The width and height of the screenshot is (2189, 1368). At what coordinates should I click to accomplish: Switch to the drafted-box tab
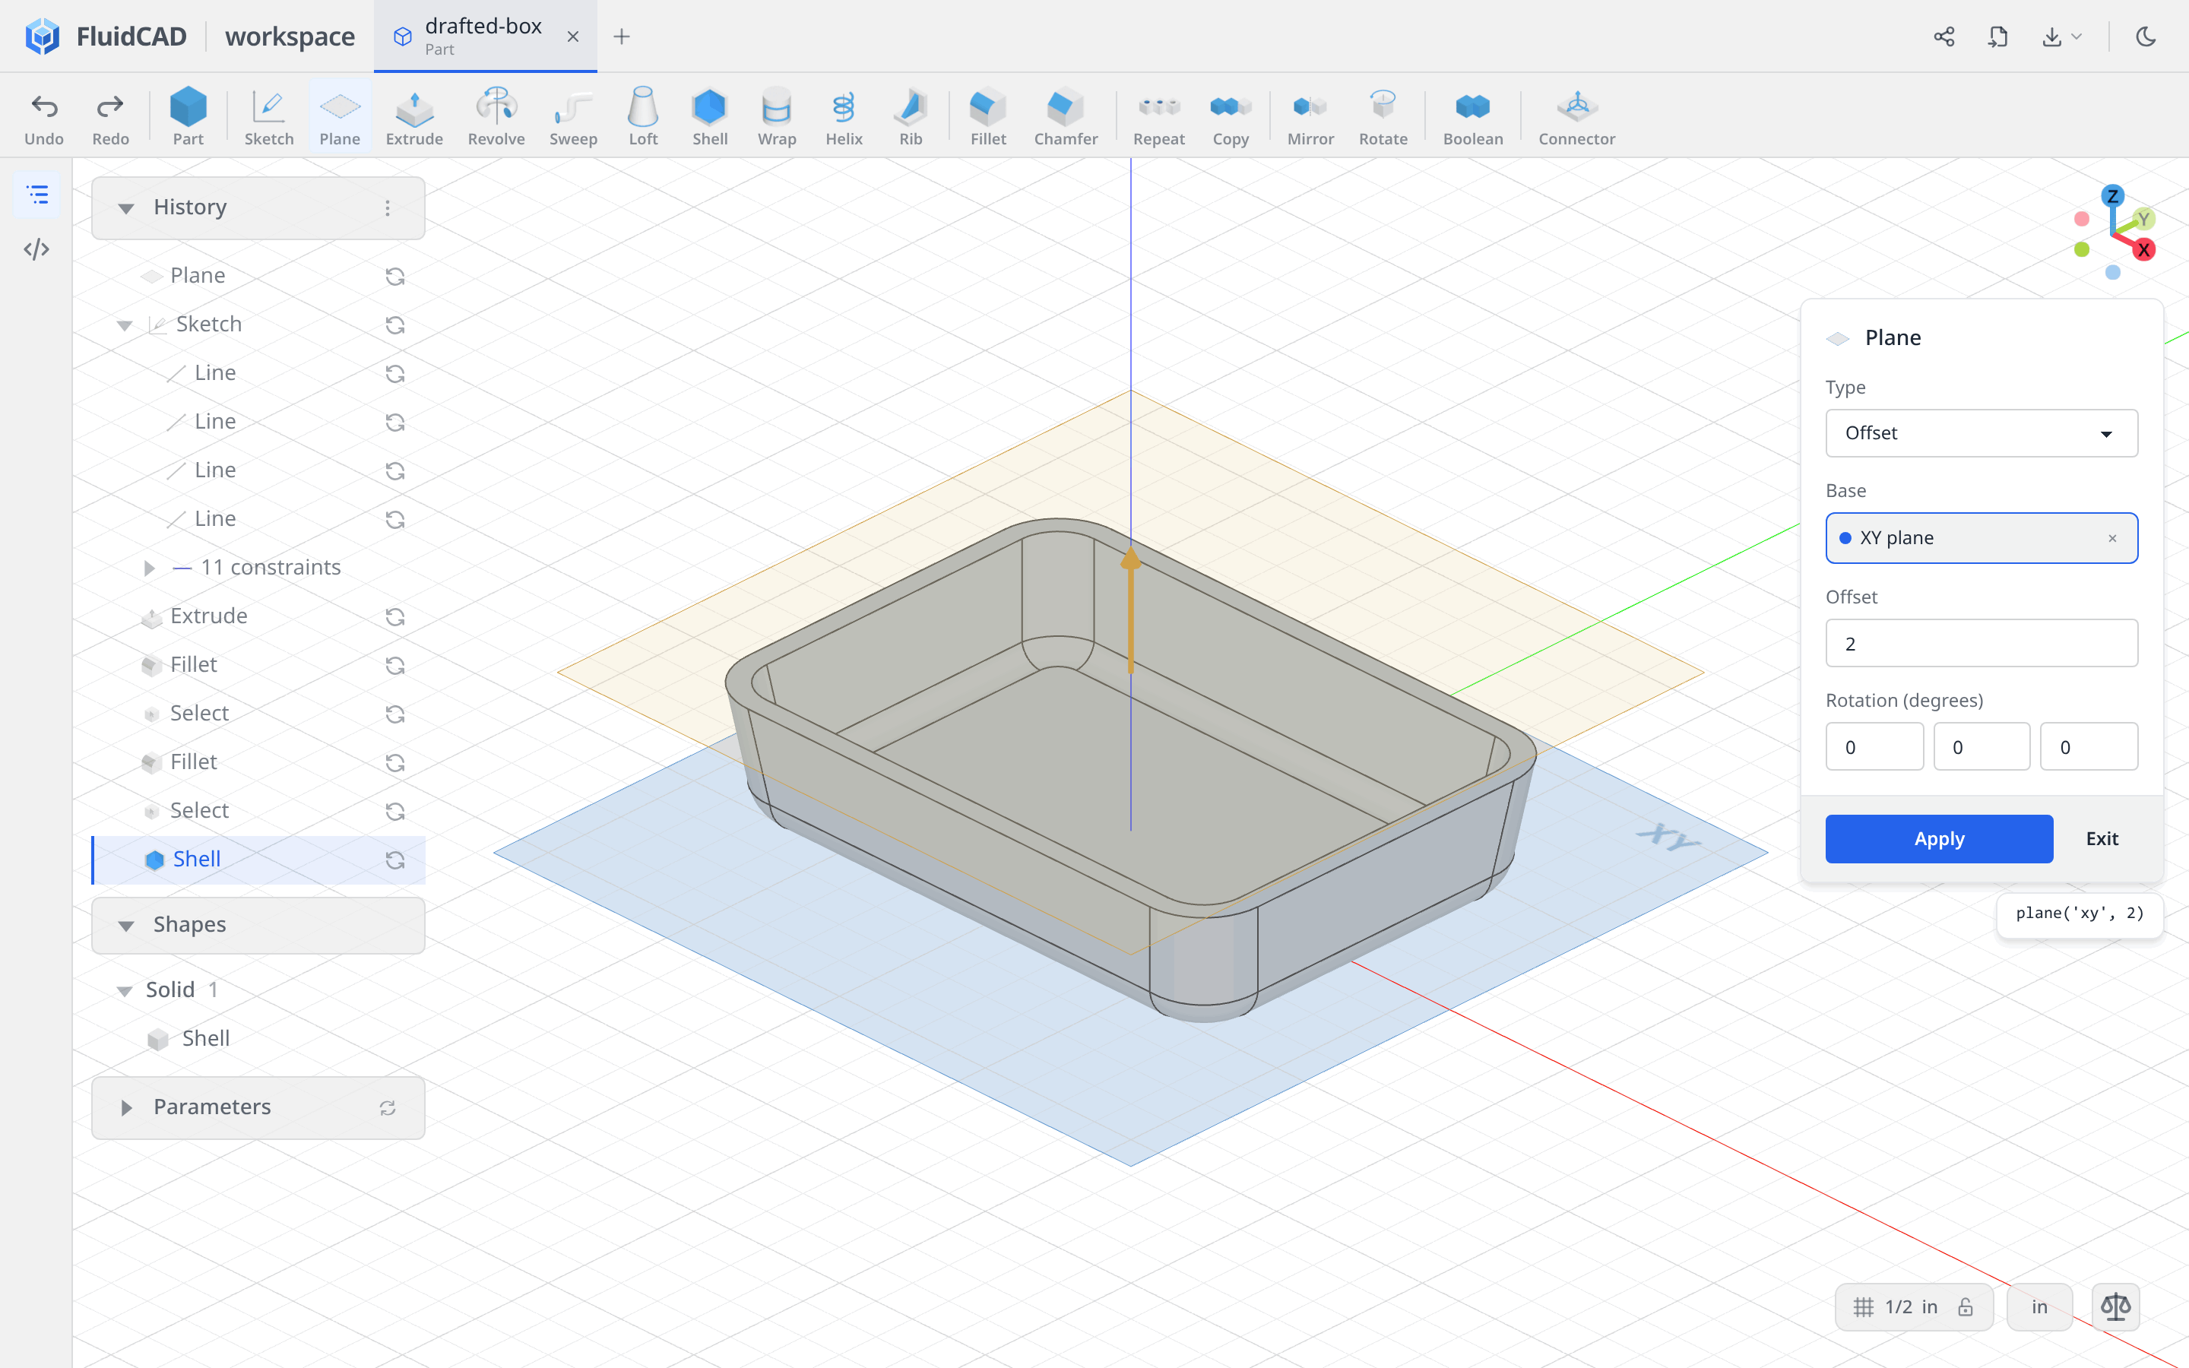(x=485, y=36)
